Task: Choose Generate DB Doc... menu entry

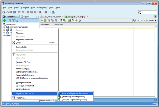Action: [35, 62]
